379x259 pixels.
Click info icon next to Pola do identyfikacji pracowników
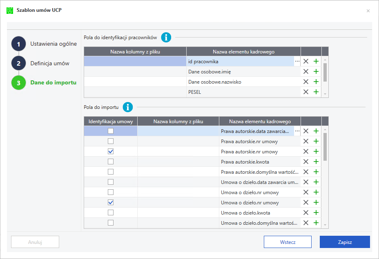166,38
